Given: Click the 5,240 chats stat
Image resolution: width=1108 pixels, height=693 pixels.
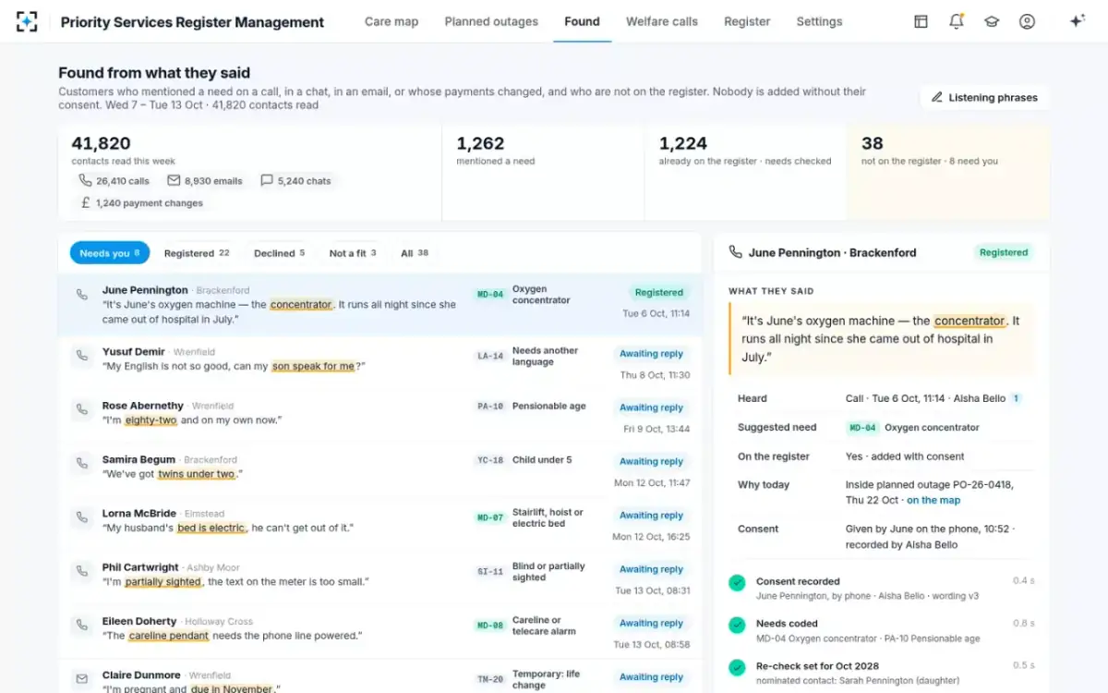Looking at the screenshot, I should (x=295, y=181).
